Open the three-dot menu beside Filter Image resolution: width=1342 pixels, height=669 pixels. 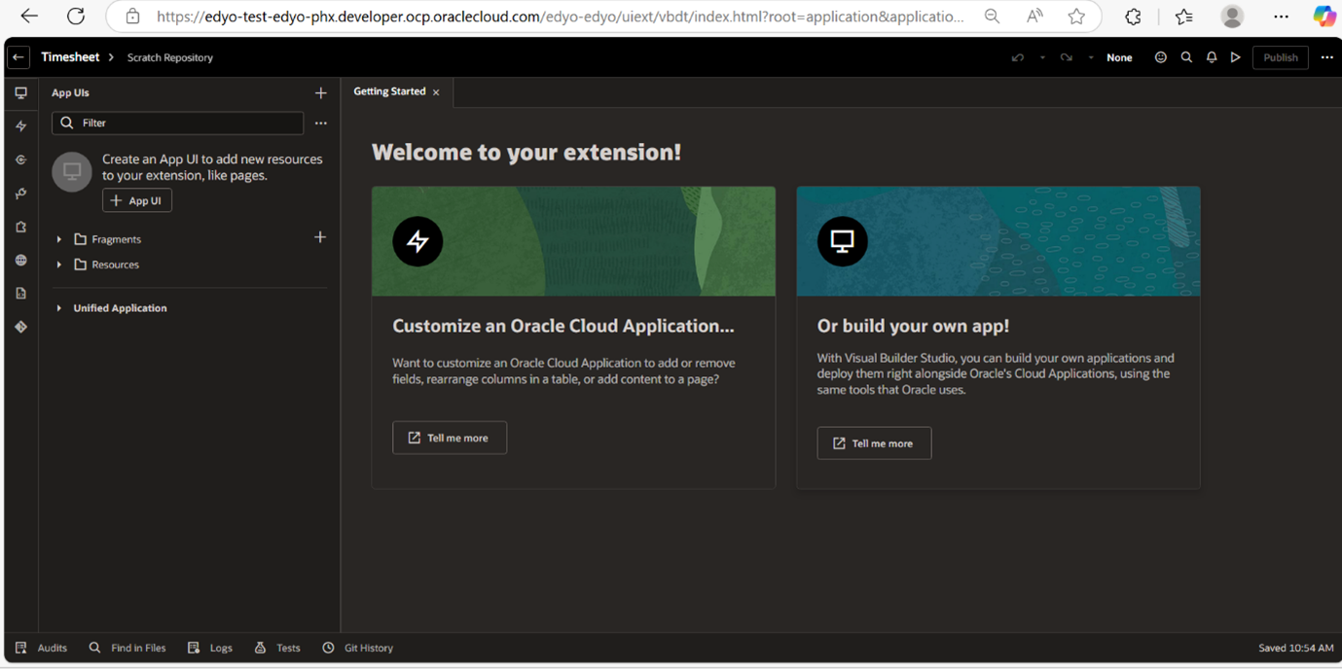pos(320,123)
